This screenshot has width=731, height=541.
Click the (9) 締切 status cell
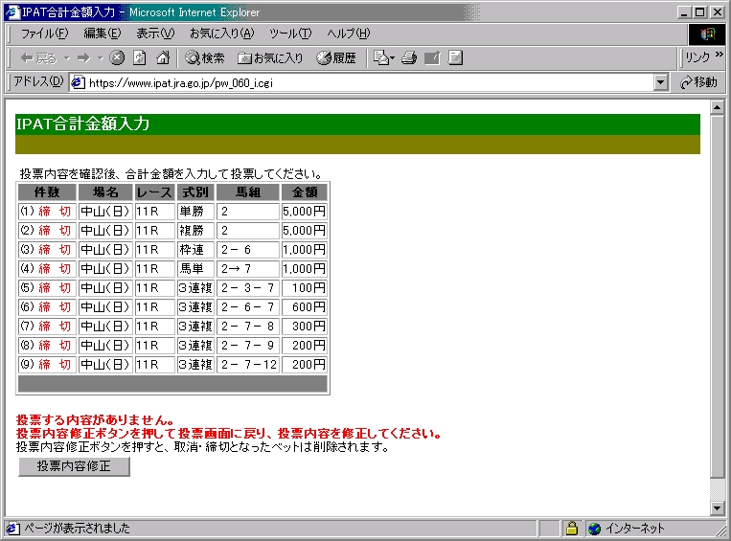[47, 365]
